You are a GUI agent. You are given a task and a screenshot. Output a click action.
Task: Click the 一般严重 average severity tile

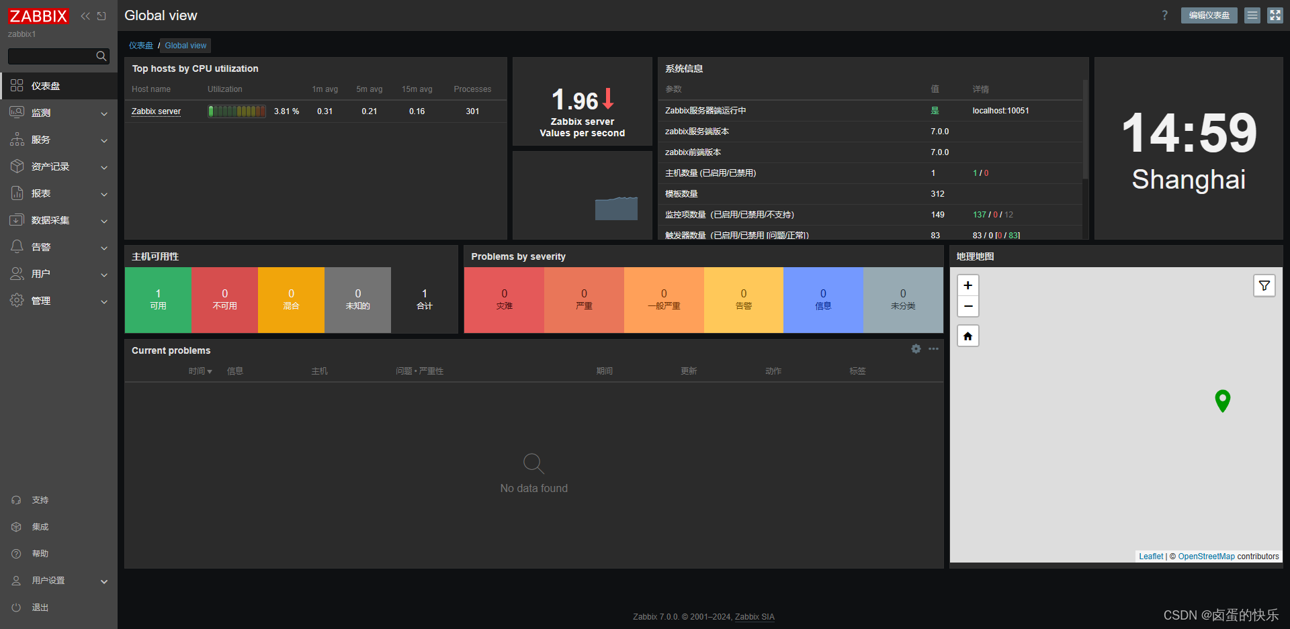[x=664, y=300]
